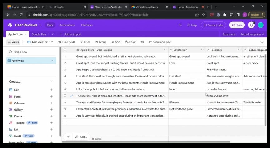The width and height of the screenshot is (270, 148).
Task: Add a Form view with its plus
Action: point(51,96)
